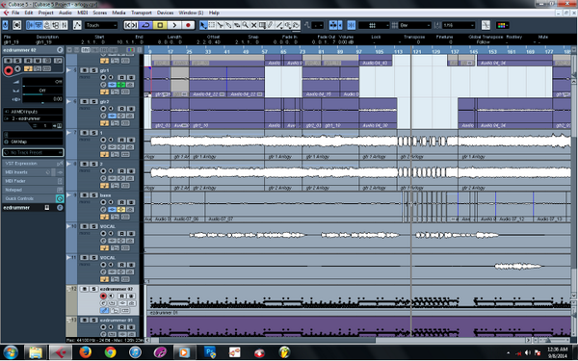The height and width of the screenshot is (361, 578).
Task: Open the Touch automation mode dropdown
Action: pos(101,25)
